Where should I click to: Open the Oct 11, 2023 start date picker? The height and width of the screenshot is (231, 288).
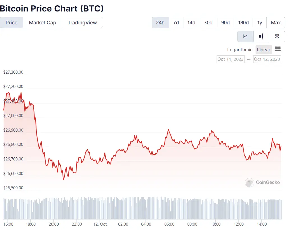pos(231,59)
